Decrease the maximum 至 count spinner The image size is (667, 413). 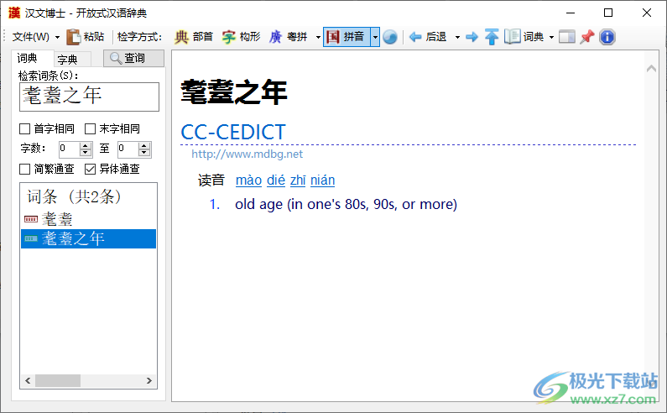click(144, 153)
